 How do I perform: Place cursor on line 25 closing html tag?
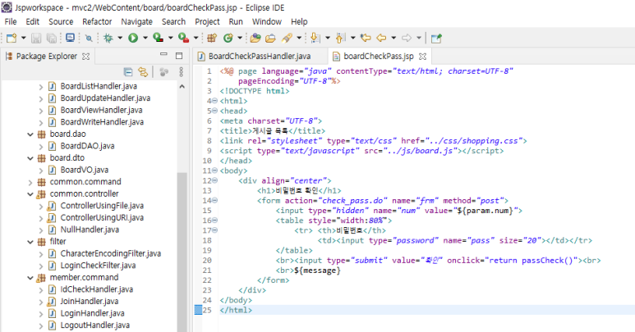coord(236,310)
